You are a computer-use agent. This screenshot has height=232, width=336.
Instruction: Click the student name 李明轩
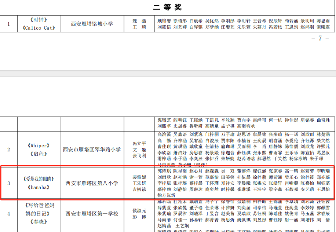pos(244,21)
